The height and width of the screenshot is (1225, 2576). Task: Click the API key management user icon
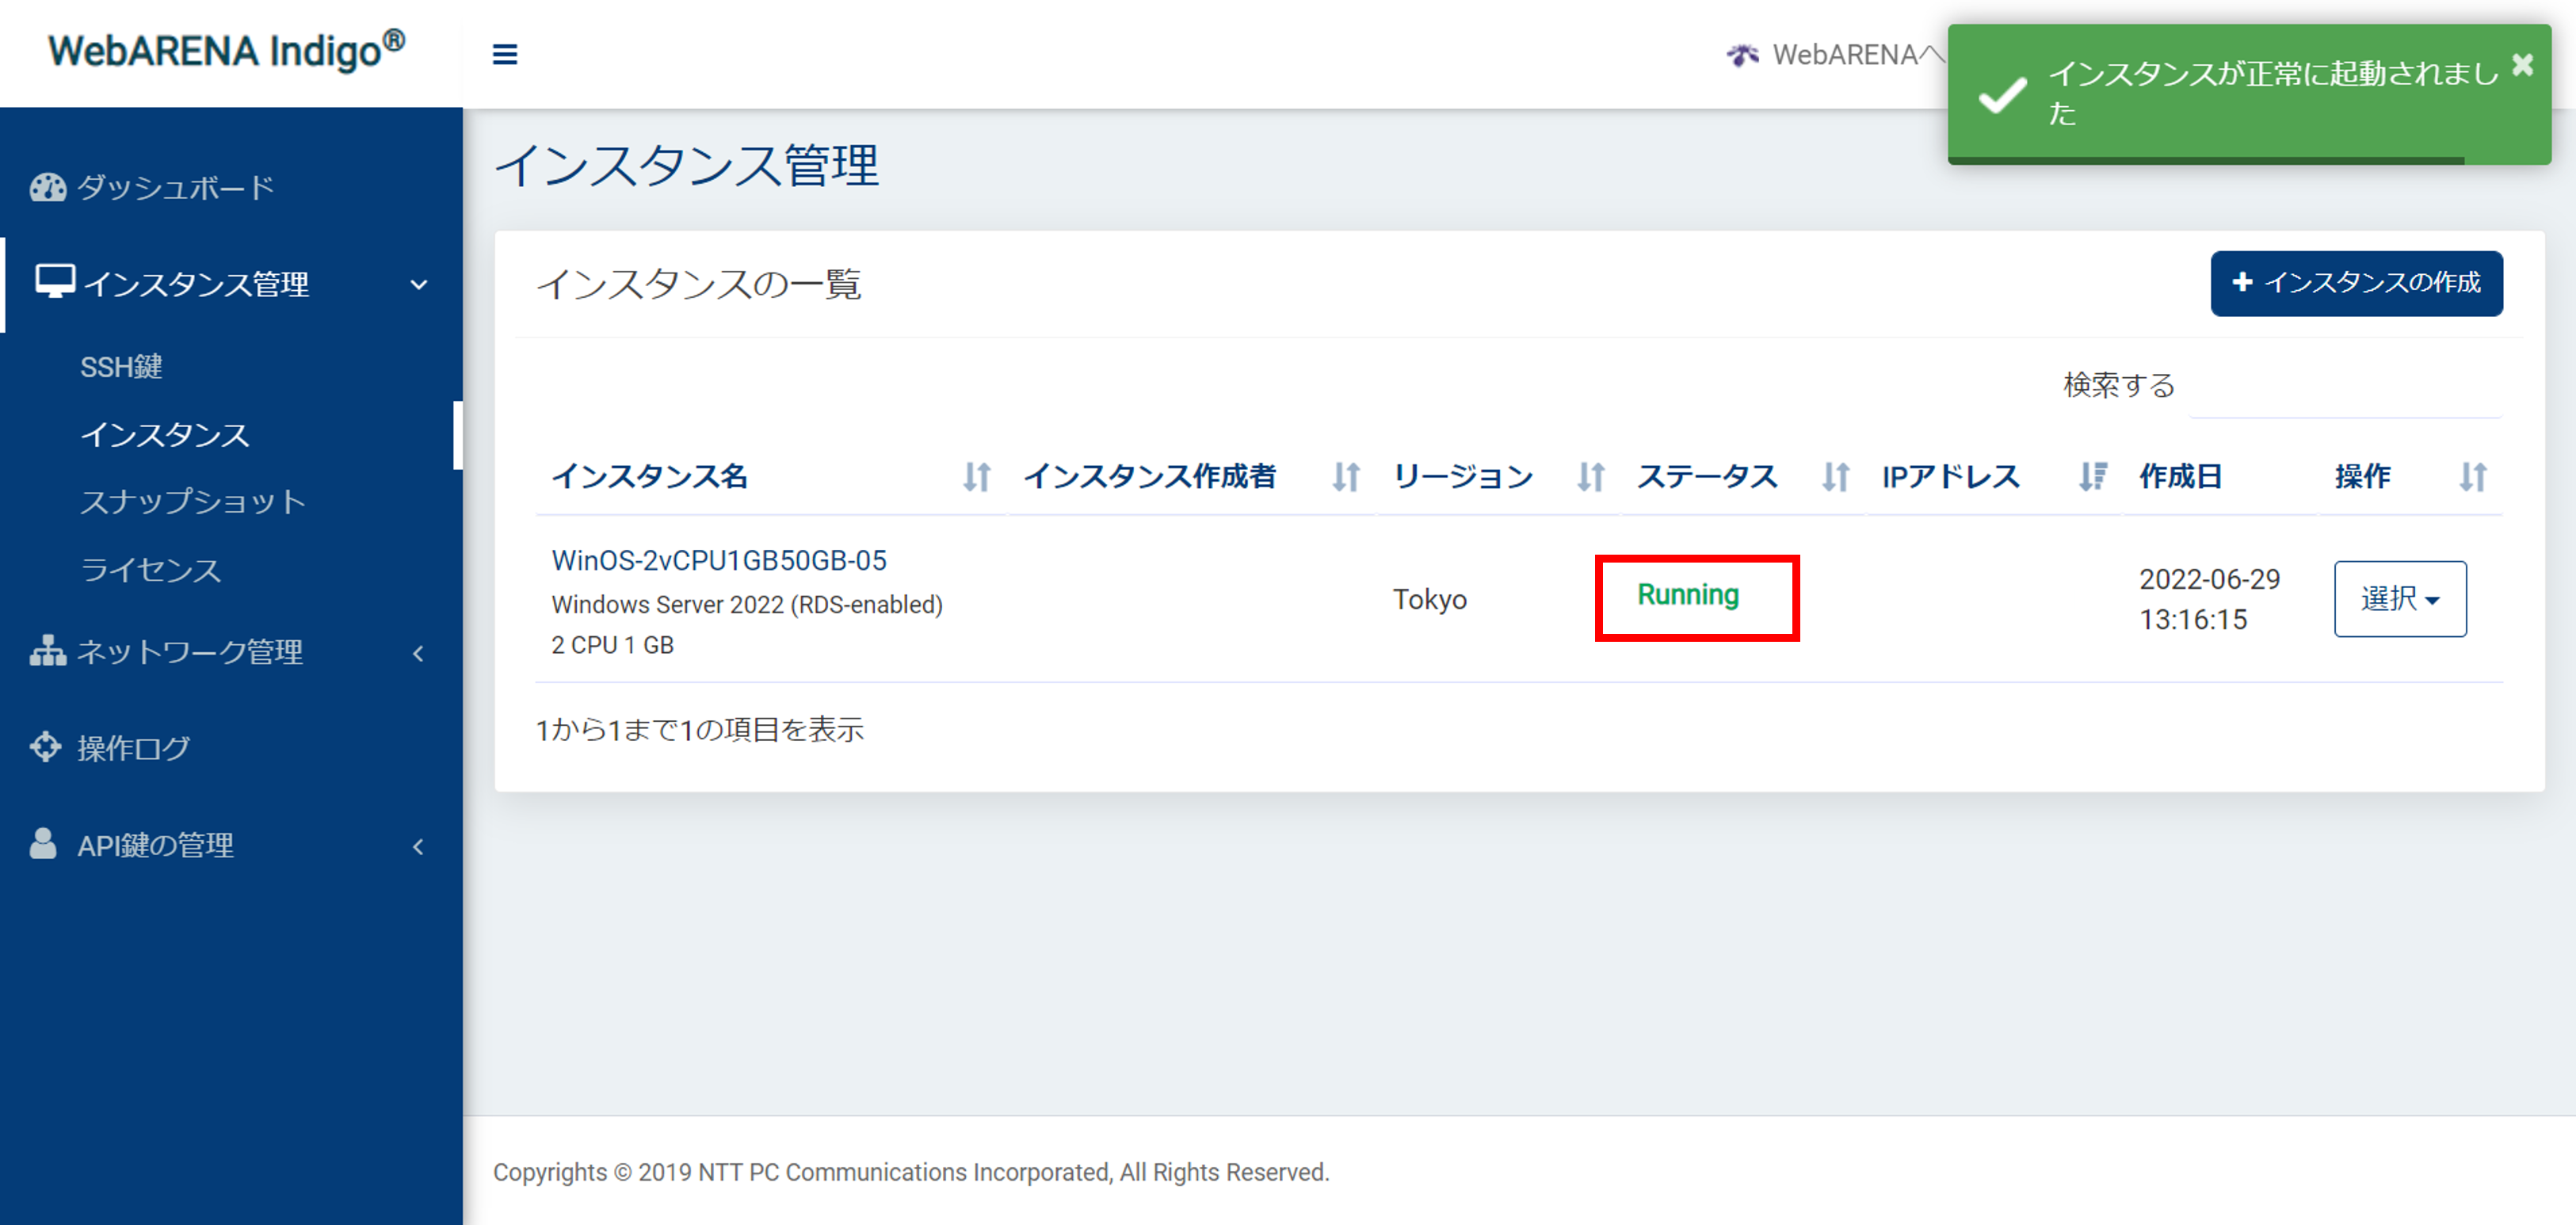43,844
